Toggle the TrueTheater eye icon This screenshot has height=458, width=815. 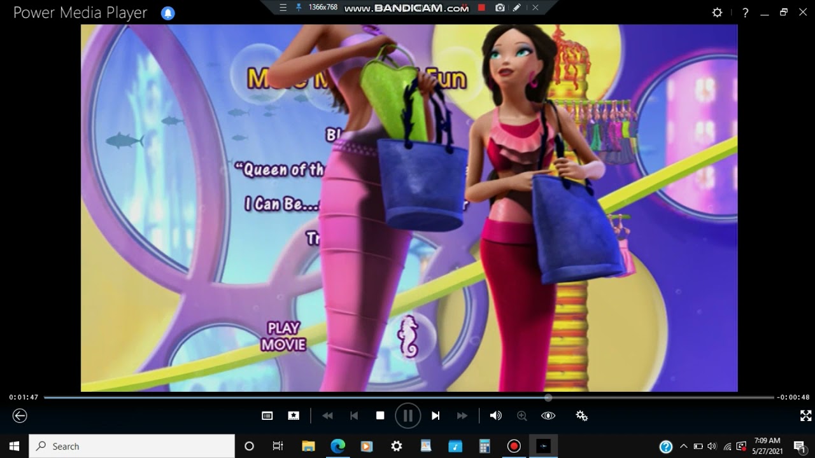(548, 415)
